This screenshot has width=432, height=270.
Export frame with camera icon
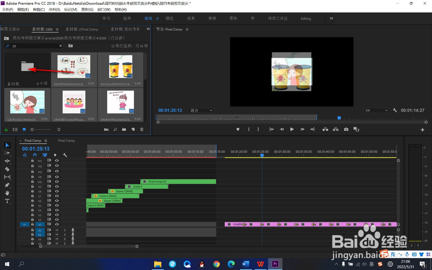[346, 129]
